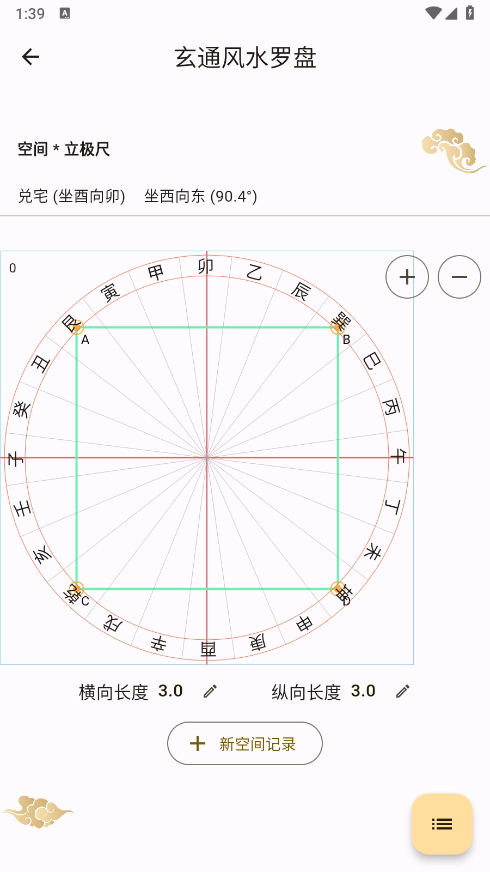Expand details of 空间 * 立极尺 section

tap(63, 149)
